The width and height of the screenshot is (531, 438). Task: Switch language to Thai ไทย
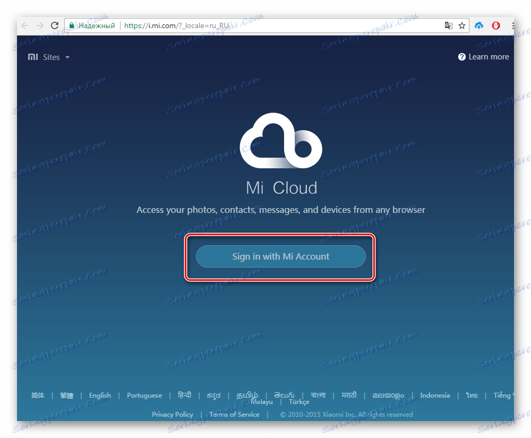472,396
